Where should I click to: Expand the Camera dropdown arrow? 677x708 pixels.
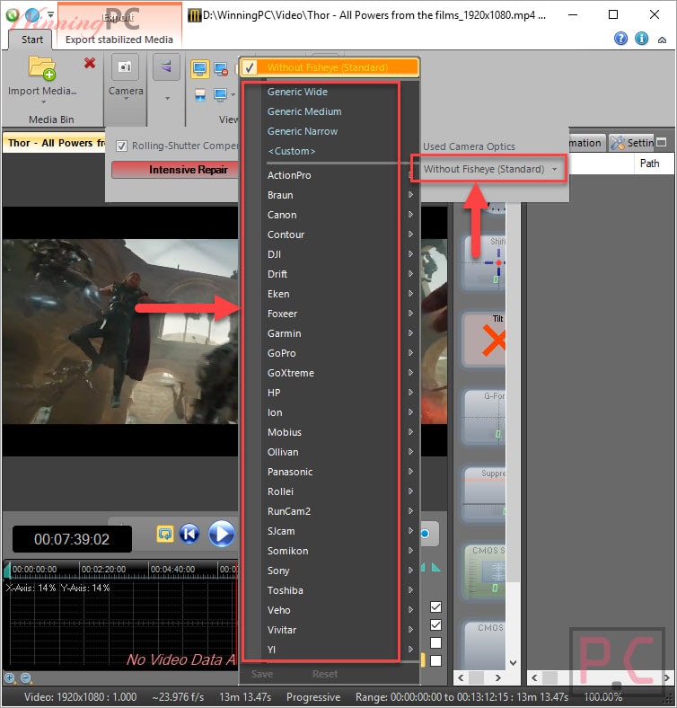coord(126,98)
